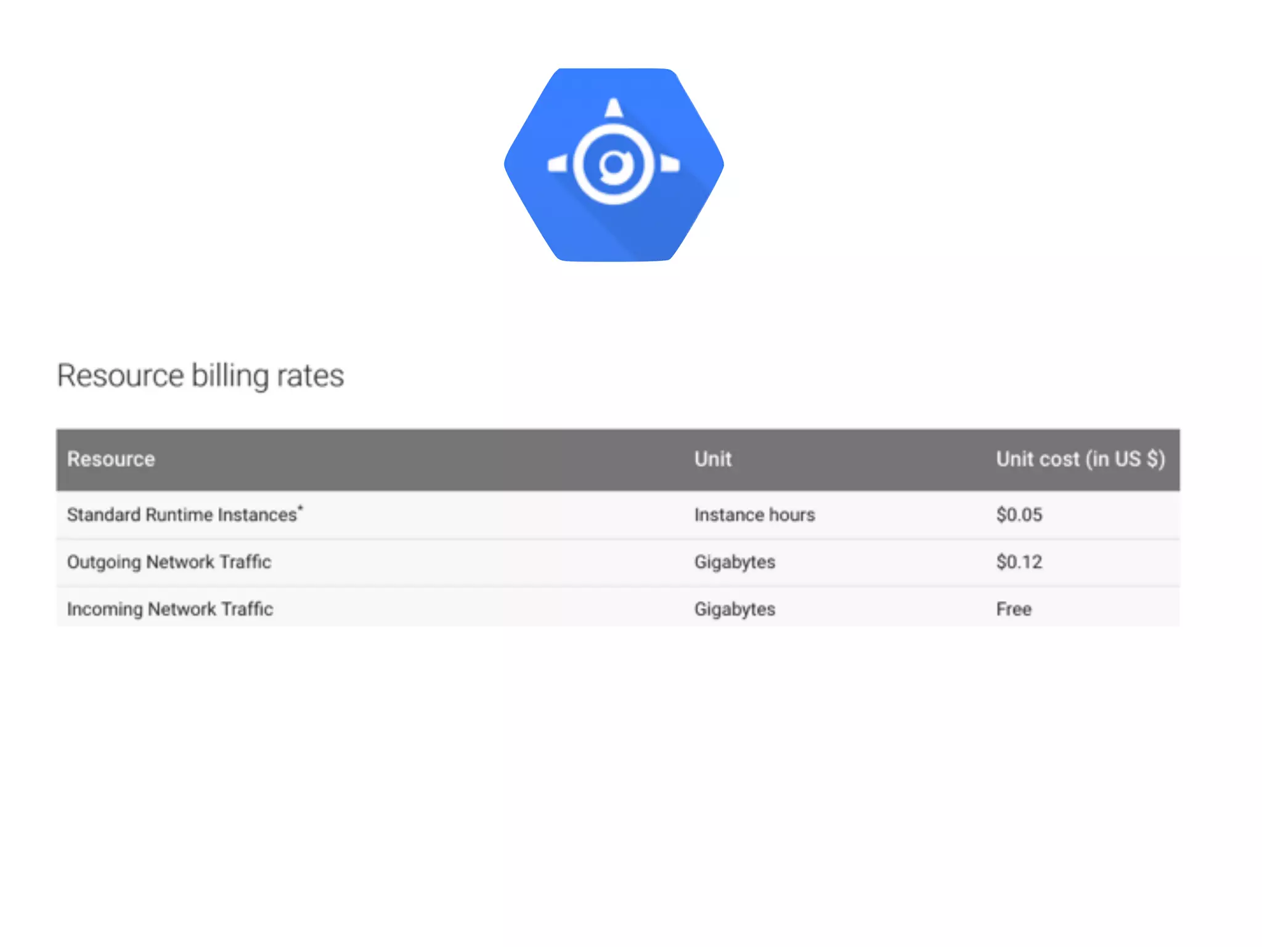Click Gigabytes in the Incoming Network Traffic row

pyautogui.click(x=735, y=609)
